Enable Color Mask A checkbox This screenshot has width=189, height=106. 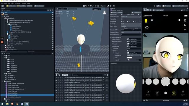[139, 21]
